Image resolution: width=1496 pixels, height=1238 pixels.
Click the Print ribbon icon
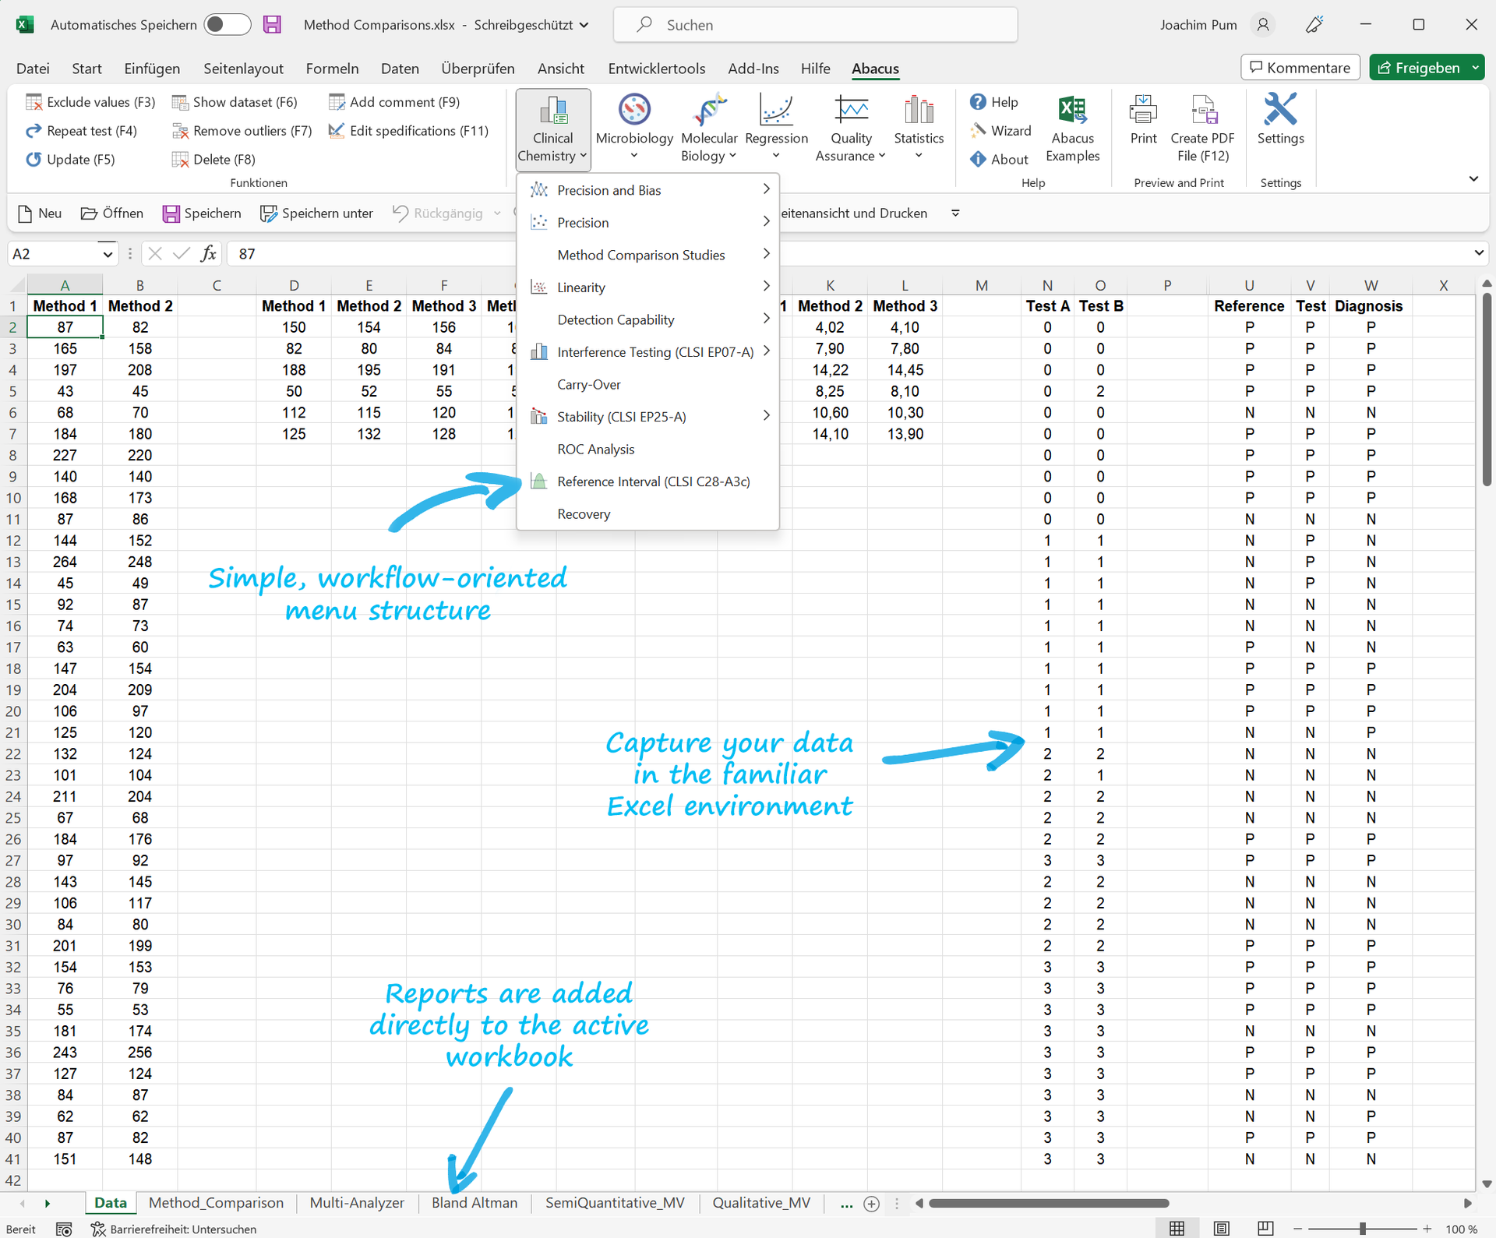(x=1143, y=111)
